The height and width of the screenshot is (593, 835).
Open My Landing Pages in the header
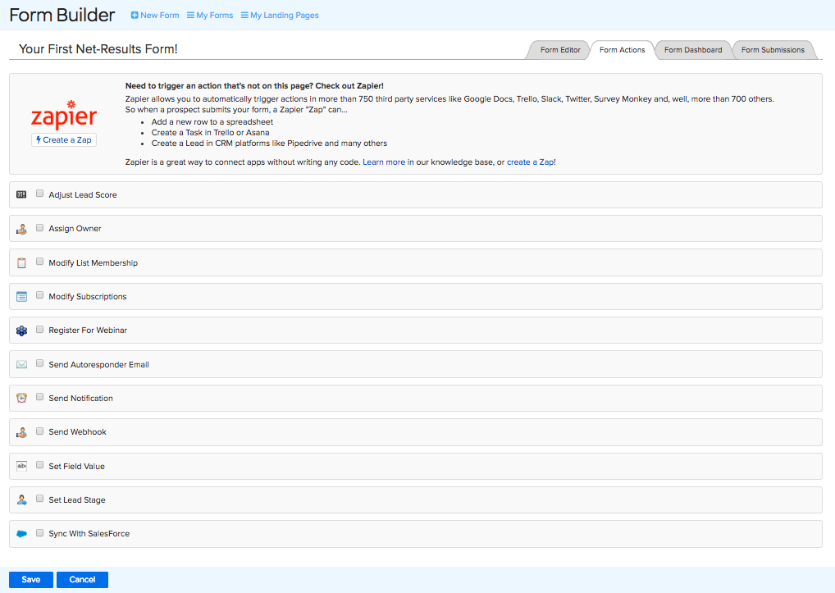point(280,16)
